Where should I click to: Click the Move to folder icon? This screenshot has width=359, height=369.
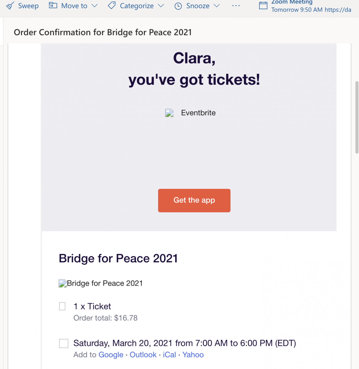pos(53,5)
